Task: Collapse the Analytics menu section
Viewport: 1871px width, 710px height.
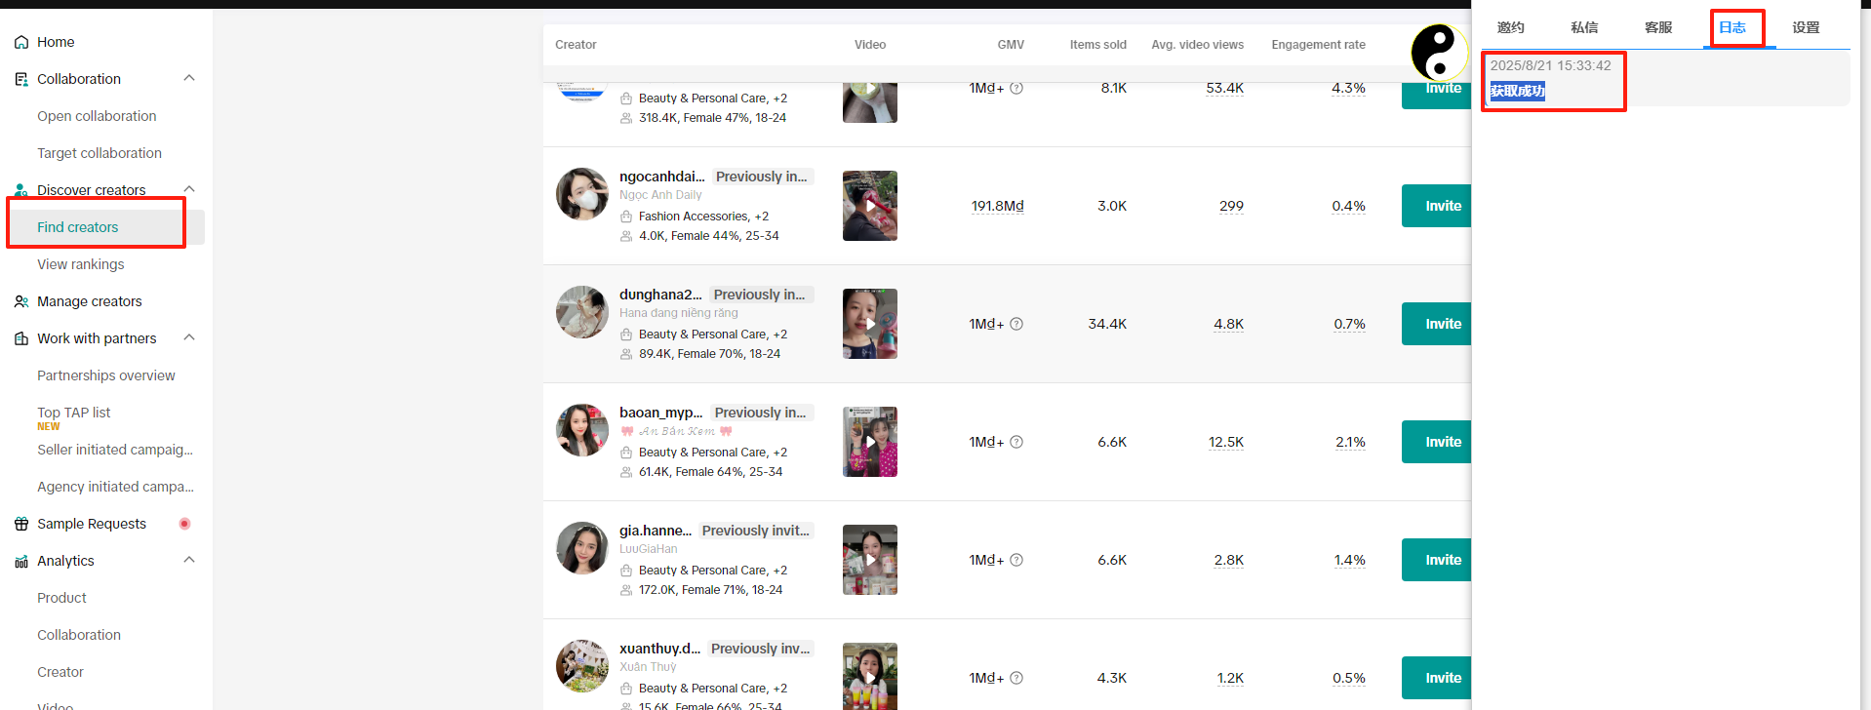Action: pos(189,560)
